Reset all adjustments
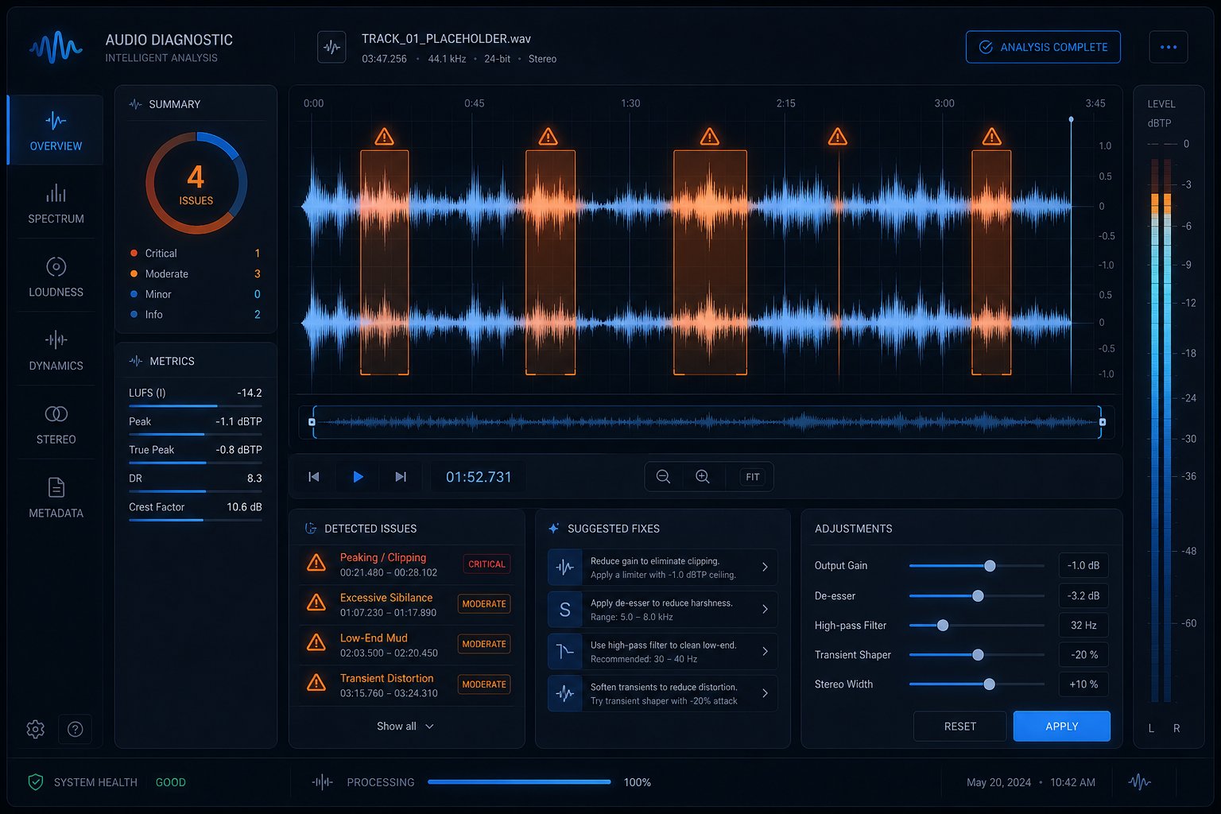 point(959,727)
